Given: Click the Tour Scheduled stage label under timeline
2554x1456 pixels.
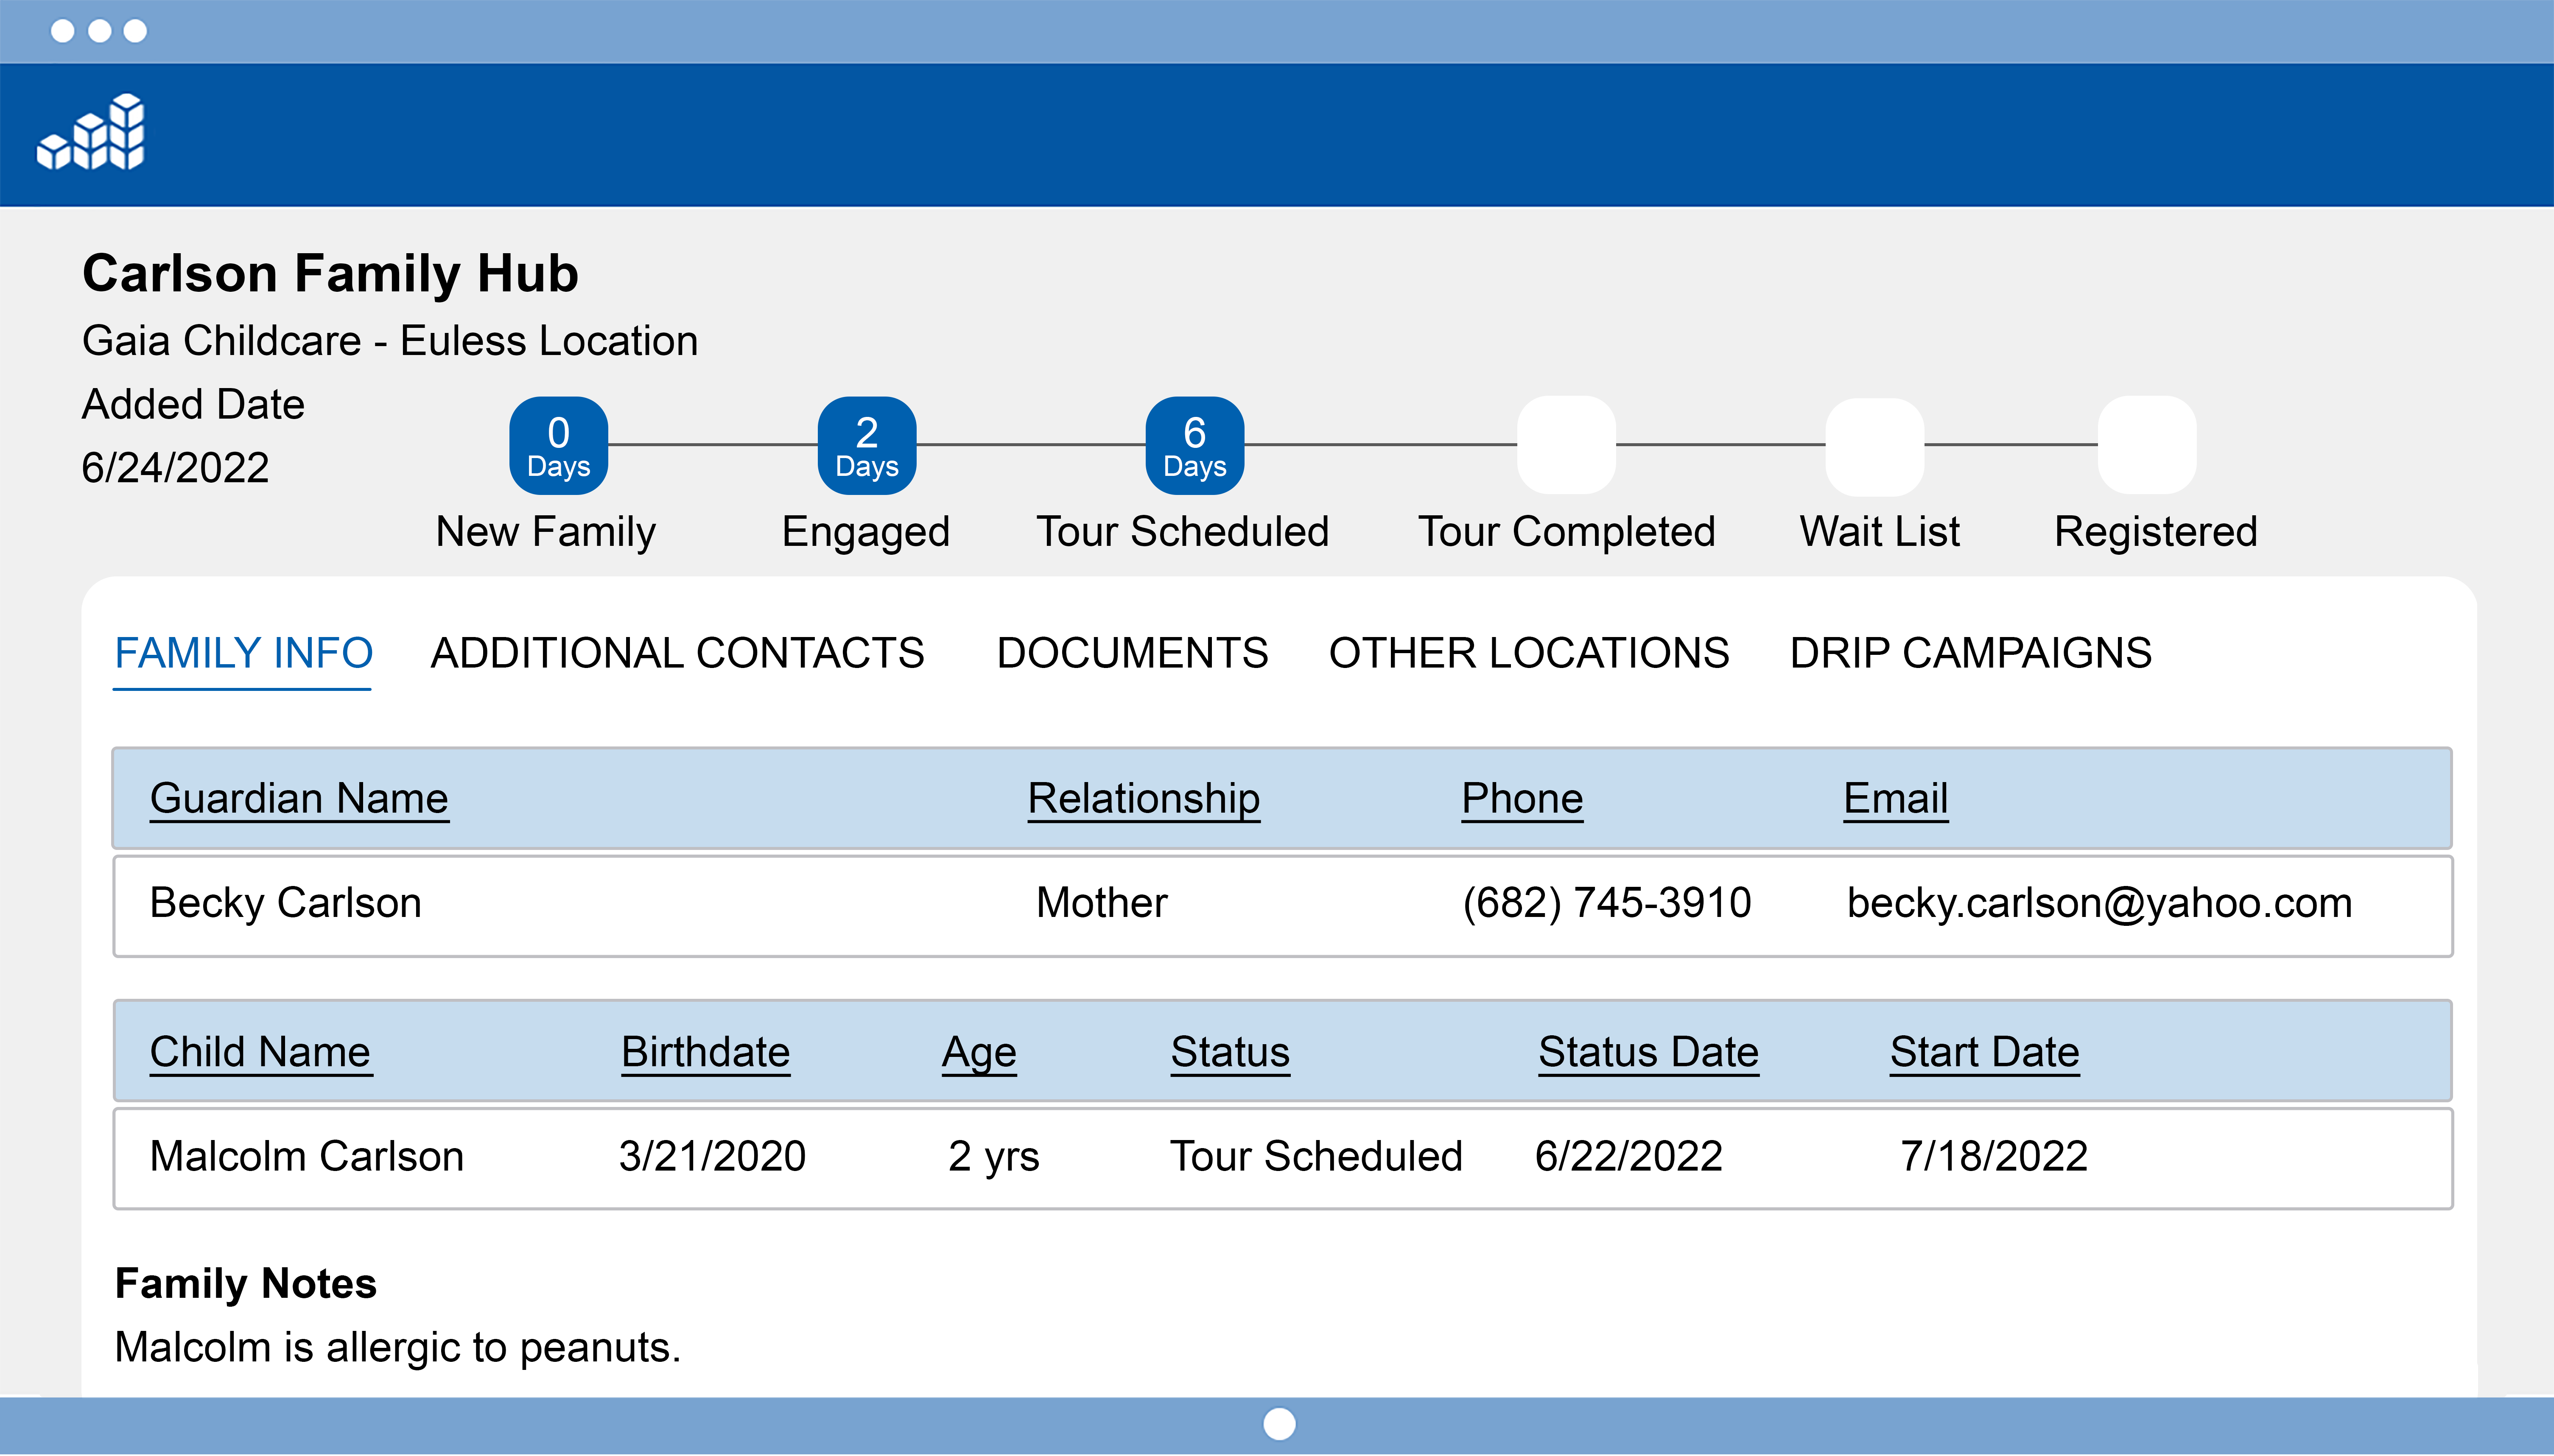Looking at the screenshot, I should (1182, 532).
